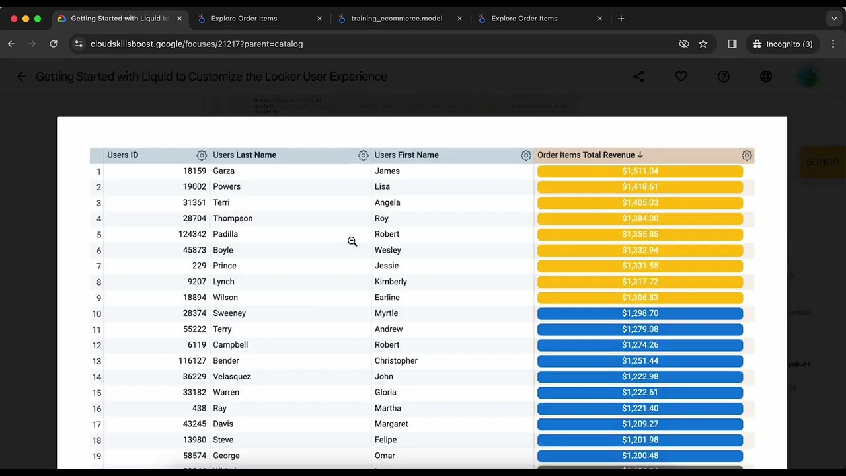Screen dimensions: 846x476
Task: Open the side panel icon
Action: [x=732, y=44]
